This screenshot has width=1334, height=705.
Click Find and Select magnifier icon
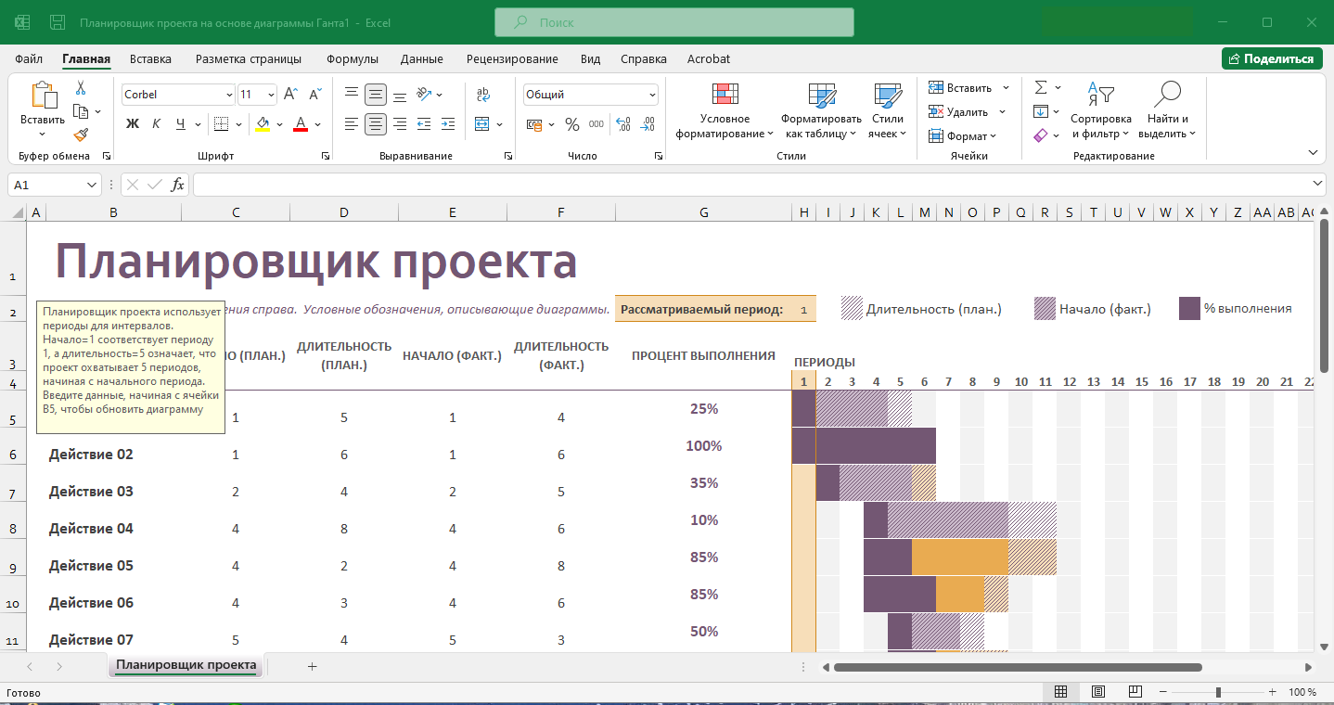click(x=1167, y=94)
